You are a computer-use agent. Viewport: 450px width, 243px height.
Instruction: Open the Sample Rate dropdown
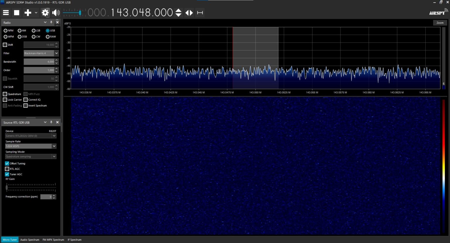54,146
